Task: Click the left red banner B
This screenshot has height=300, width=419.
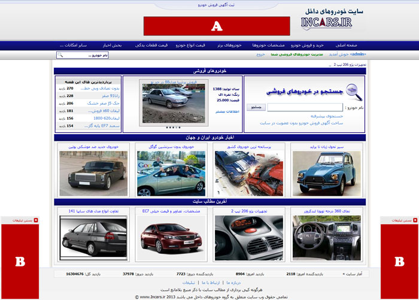Action: click(20, 261)
